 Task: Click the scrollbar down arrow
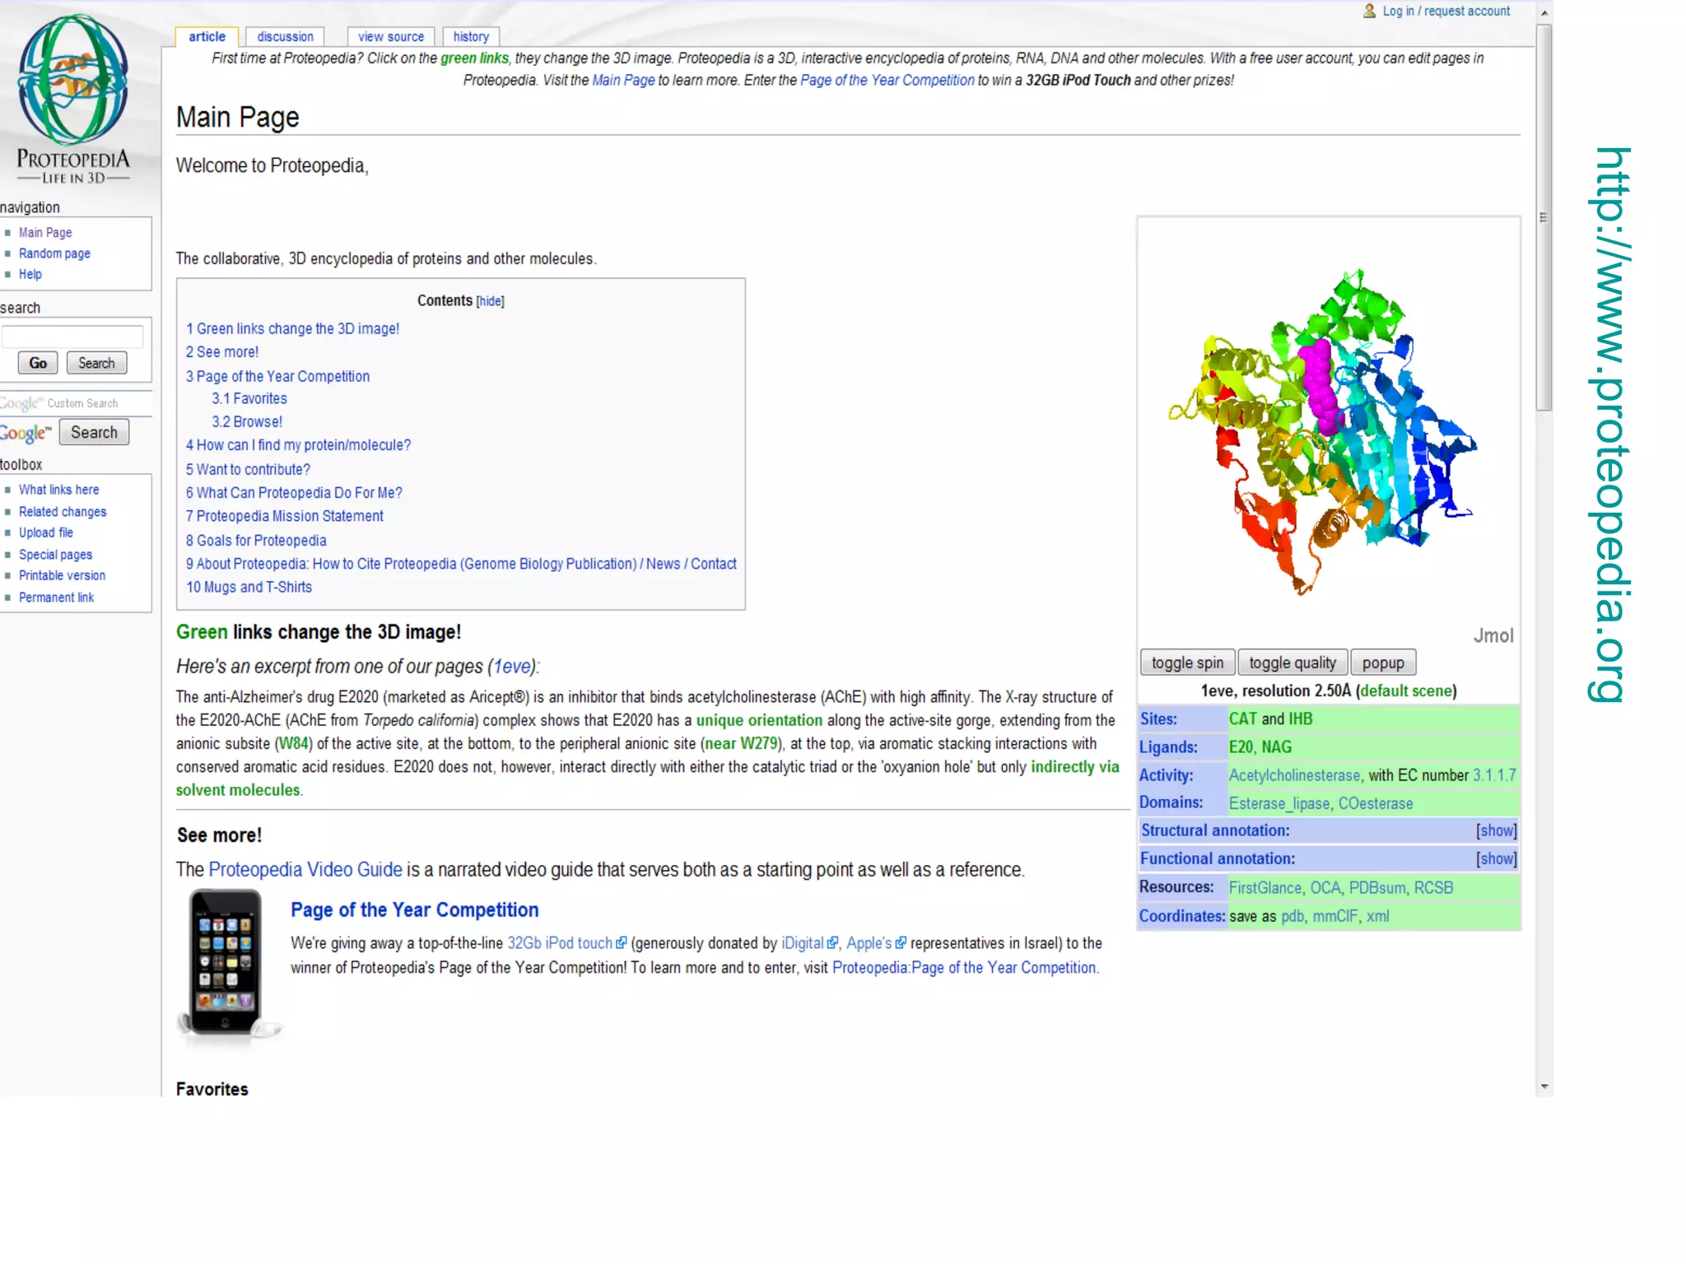pyautogui.click(x=1544, y=1086)
